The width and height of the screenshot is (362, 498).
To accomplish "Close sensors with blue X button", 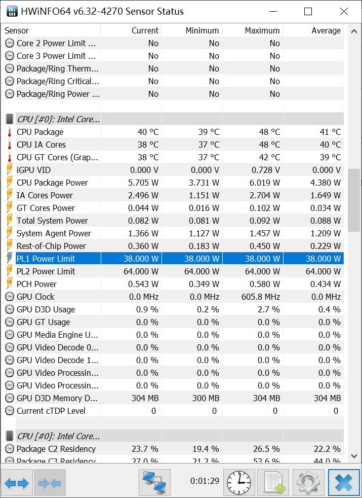I will (x=343, y=482).
